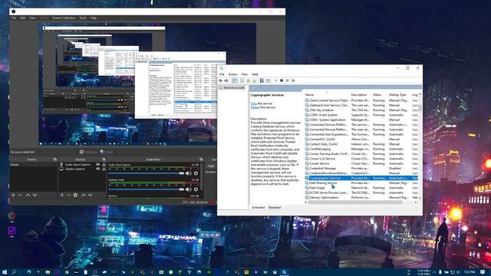The height and width of the screenshot is (276, 491).
Task: Click the vertical scrollbar of services list
Action: (x=420, y=108)
